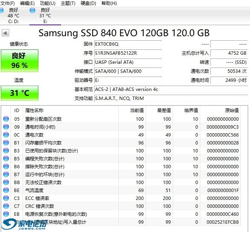Open the 帮助(H) menu
250x232 pixels.
coord(109,3)
